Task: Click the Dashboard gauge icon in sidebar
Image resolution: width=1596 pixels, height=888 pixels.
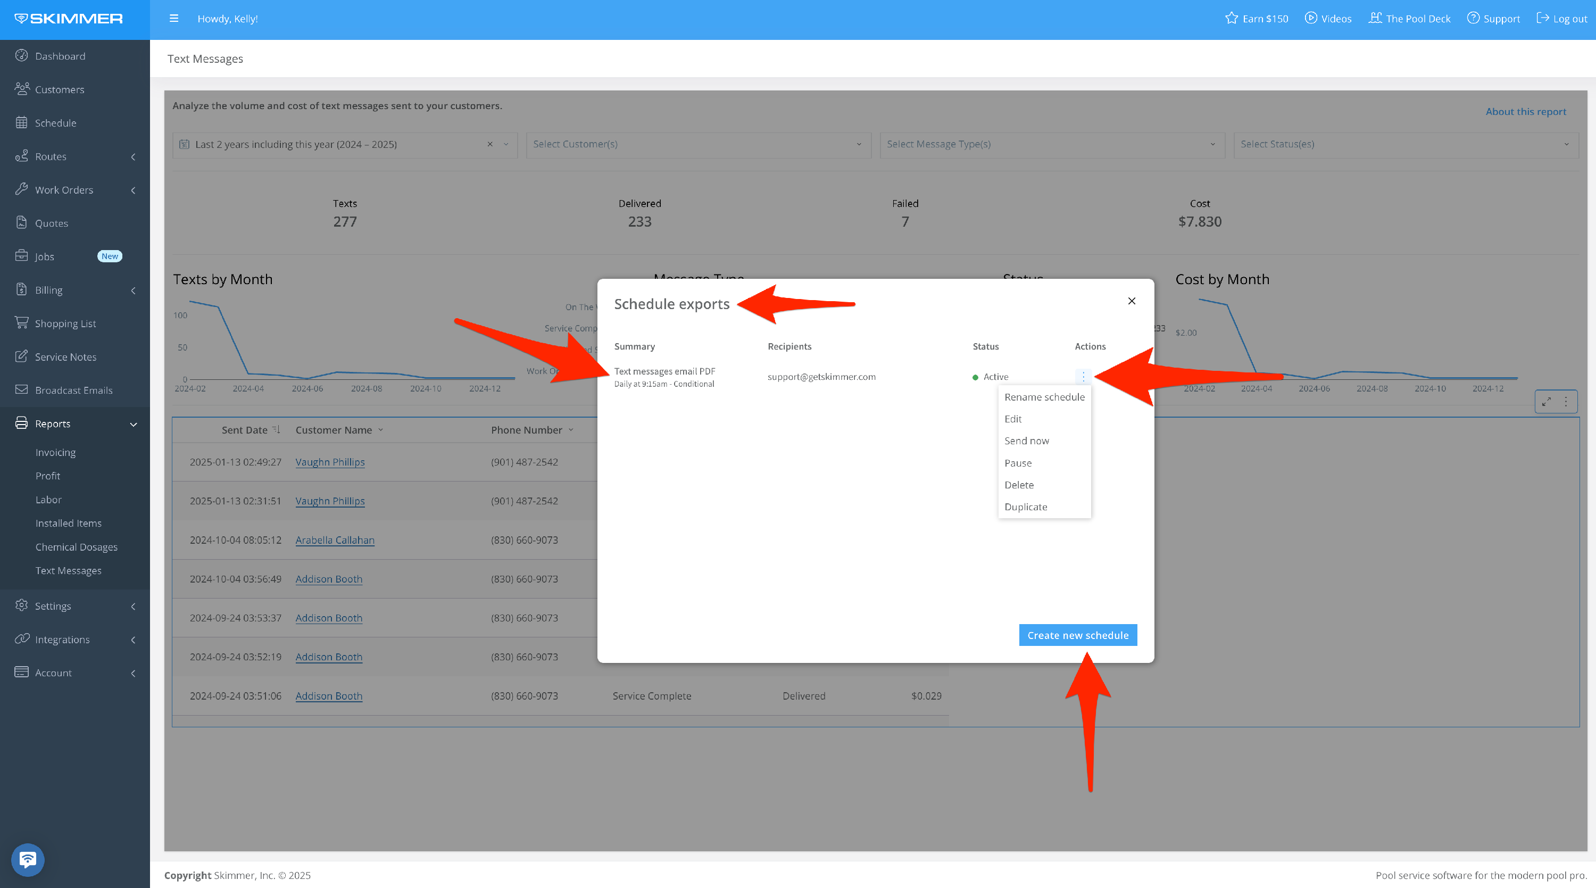Action: pyautogui.click(x=22, y=56)
